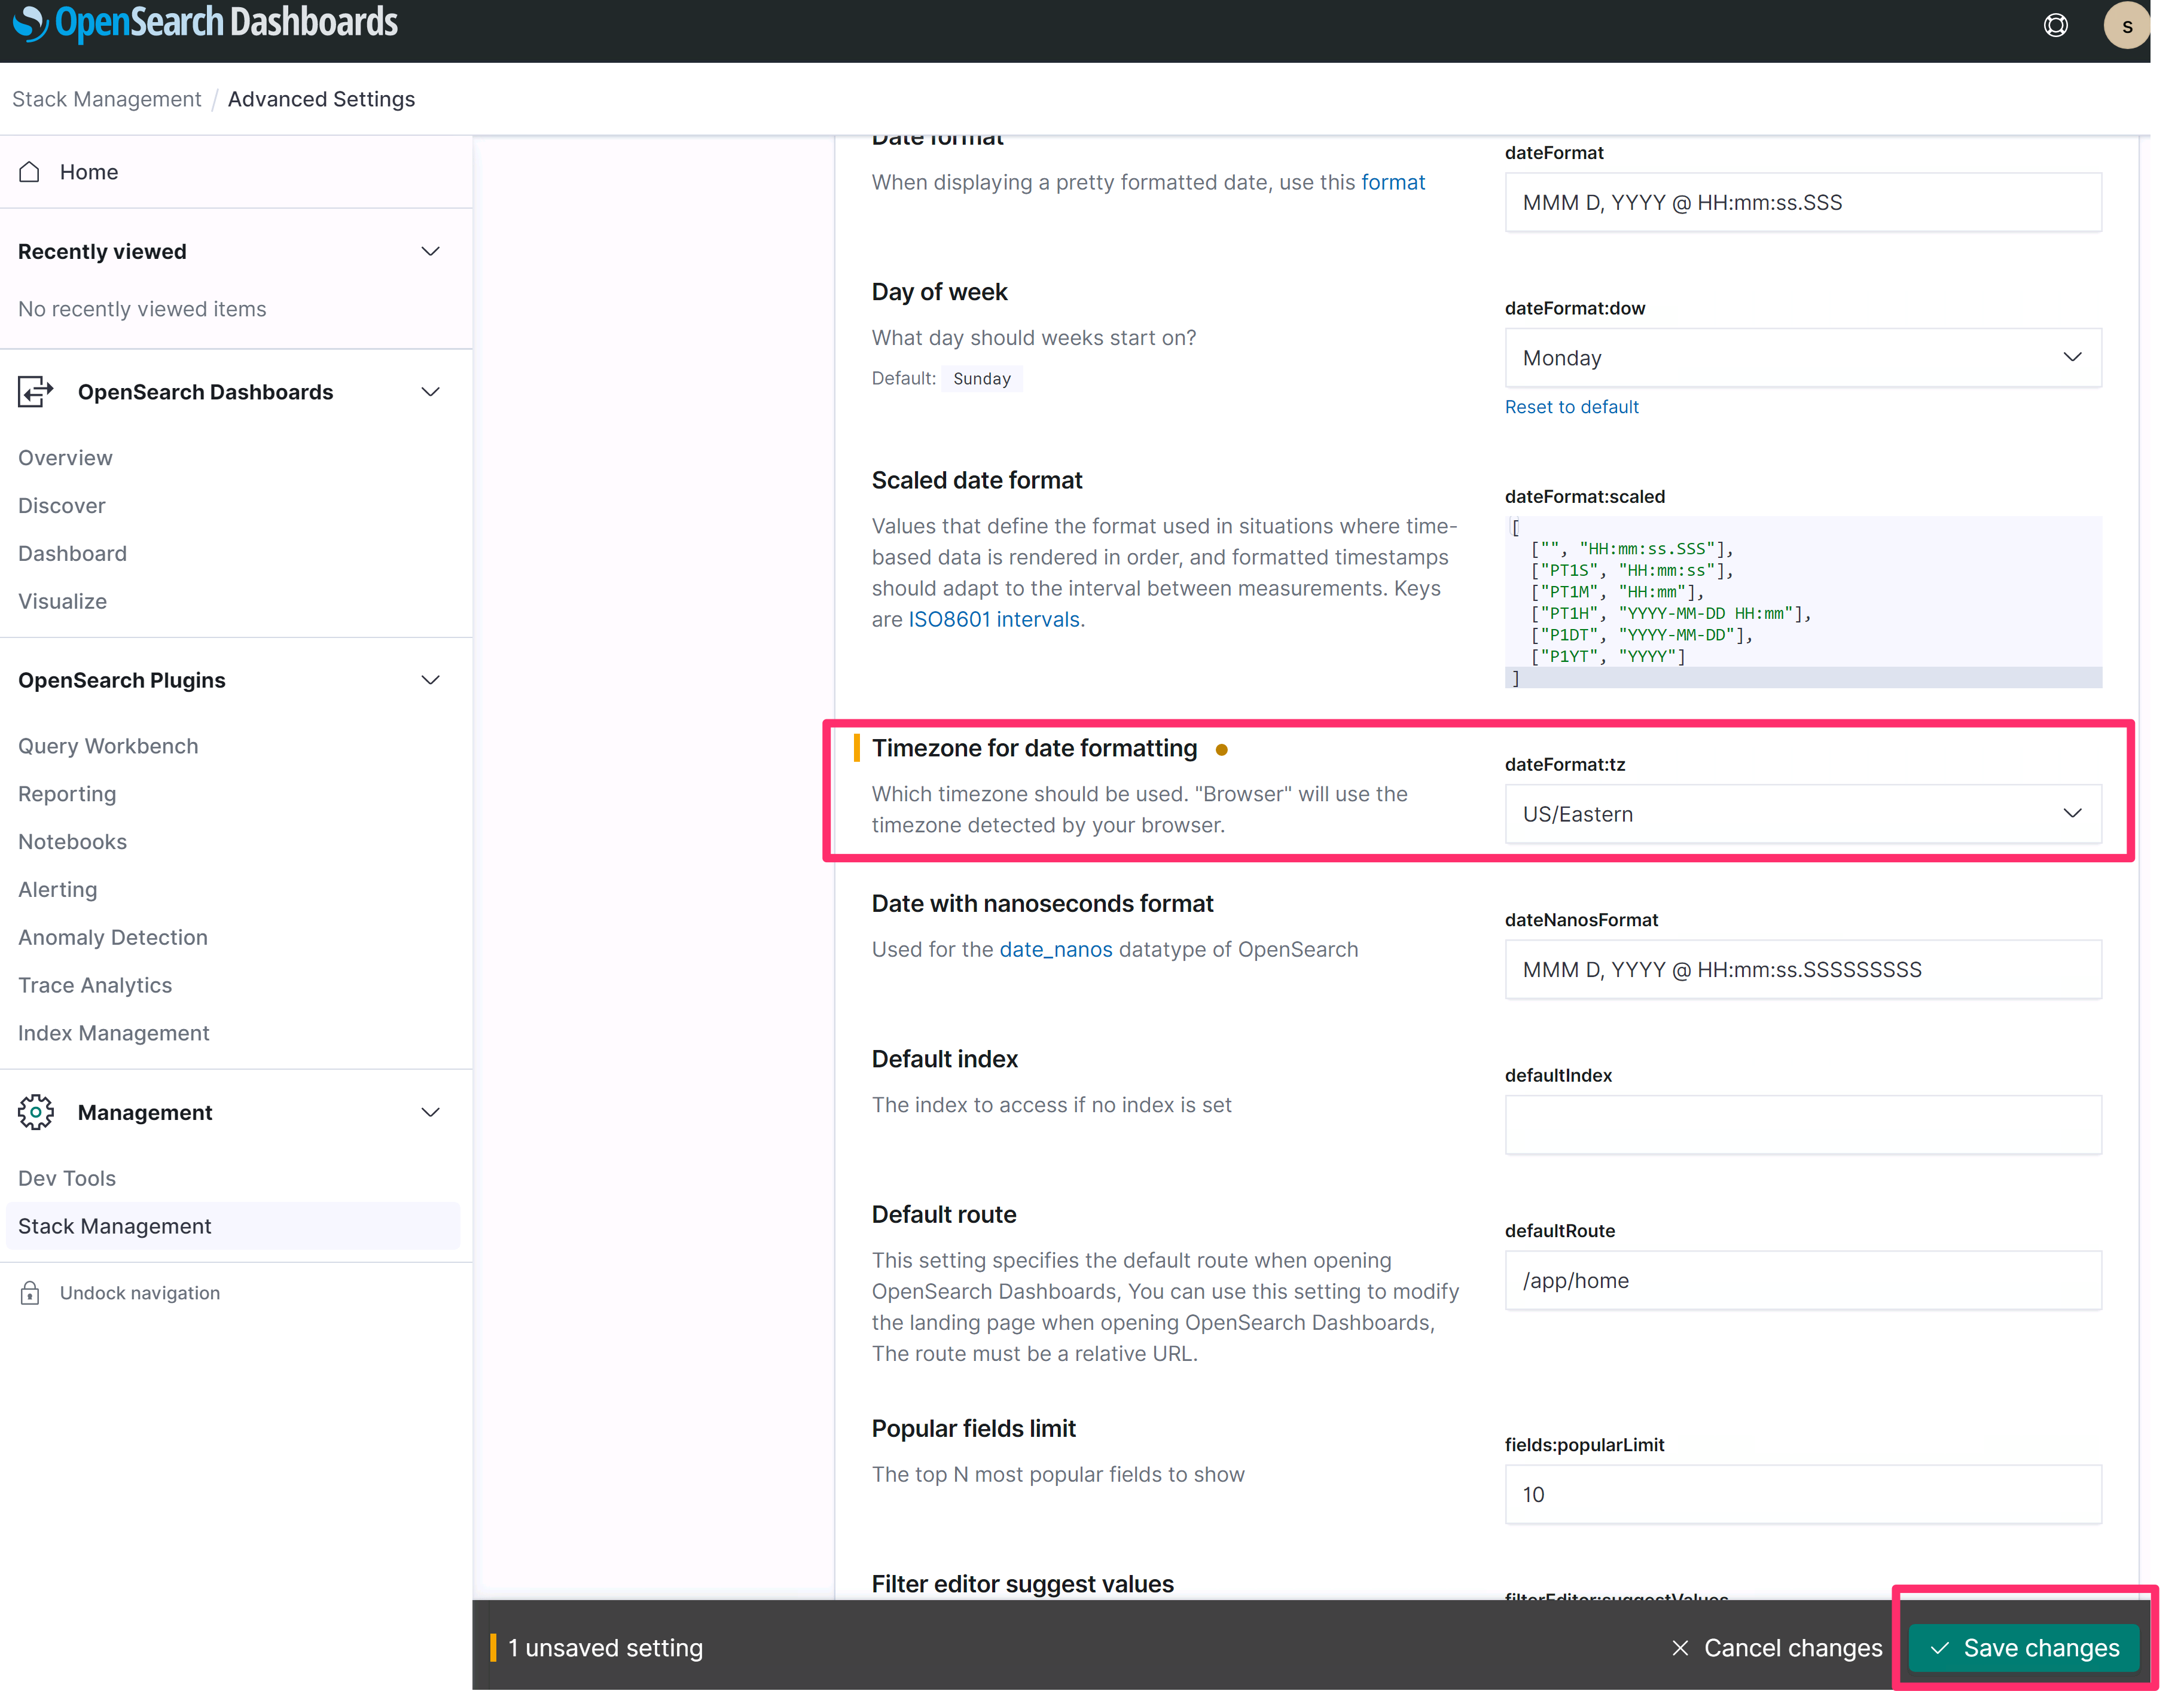Screen dimensions: 2184x1691
Task: Open the user avatar menu
Action: pos(2126,26)
